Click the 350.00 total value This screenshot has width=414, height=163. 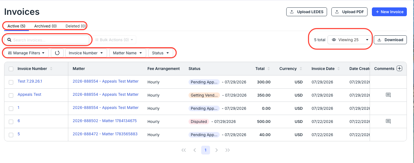point(264,95)
